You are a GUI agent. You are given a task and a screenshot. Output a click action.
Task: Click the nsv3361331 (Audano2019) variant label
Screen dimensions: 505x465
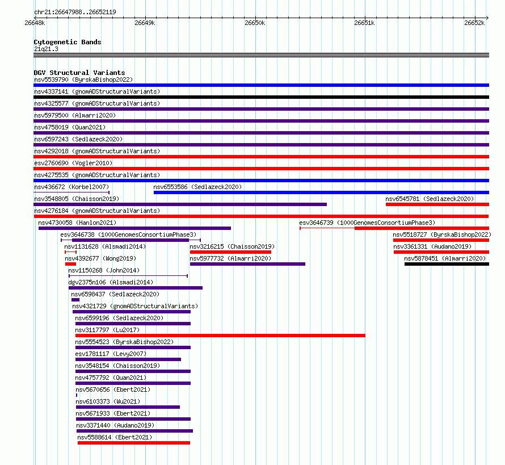click(432, 246)
